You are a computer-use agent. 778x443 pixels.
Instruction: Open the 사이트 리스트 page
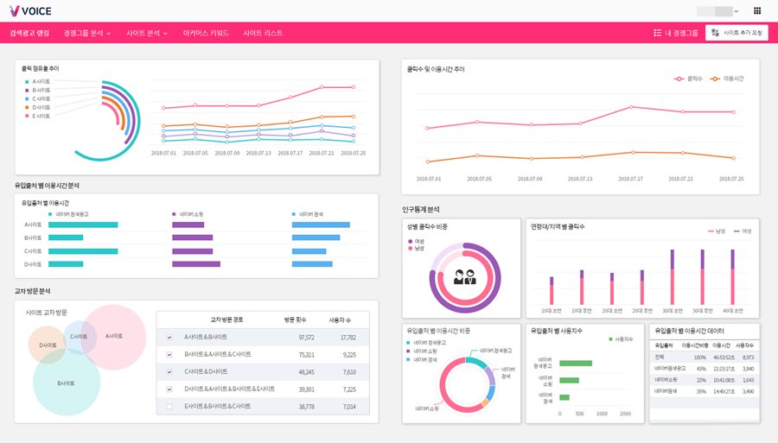[263, 33]
